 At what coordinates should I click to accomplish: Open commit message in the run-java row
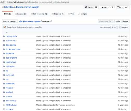point(53,88)
